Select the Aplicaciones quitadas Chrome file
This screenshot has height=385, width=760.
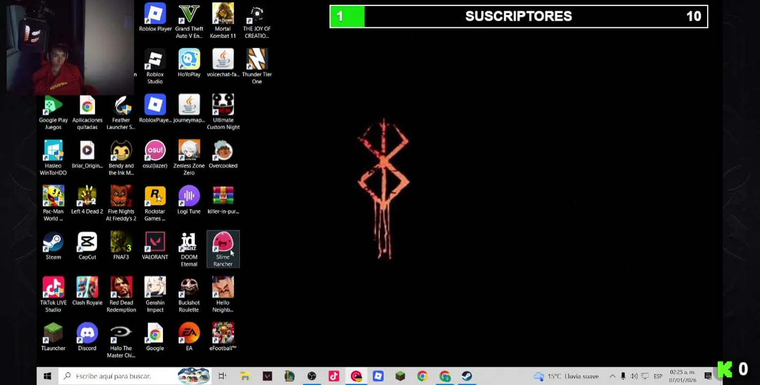tap(87, 112)
